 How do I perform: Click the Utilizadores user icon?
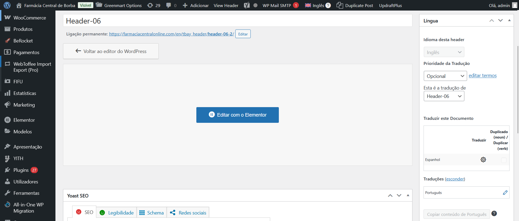click(8, 182)
